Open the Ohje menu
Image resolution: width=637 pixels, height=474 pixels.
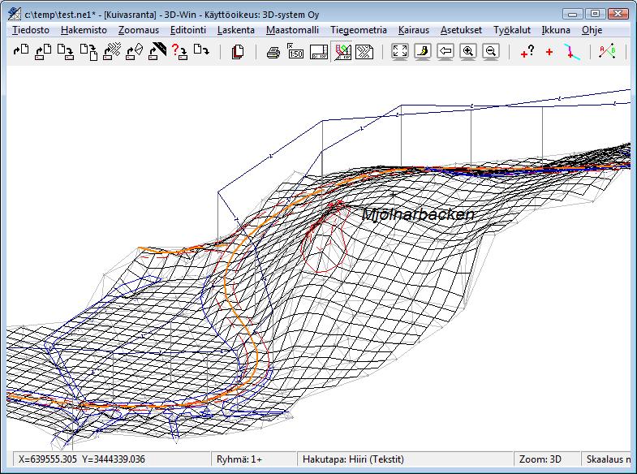(592, 30)
